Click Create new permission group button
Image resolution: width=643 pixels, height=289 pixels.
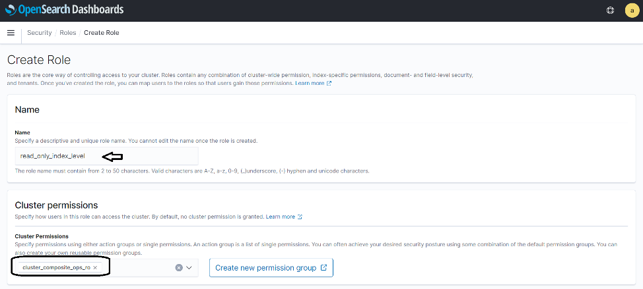coord(271,268)
